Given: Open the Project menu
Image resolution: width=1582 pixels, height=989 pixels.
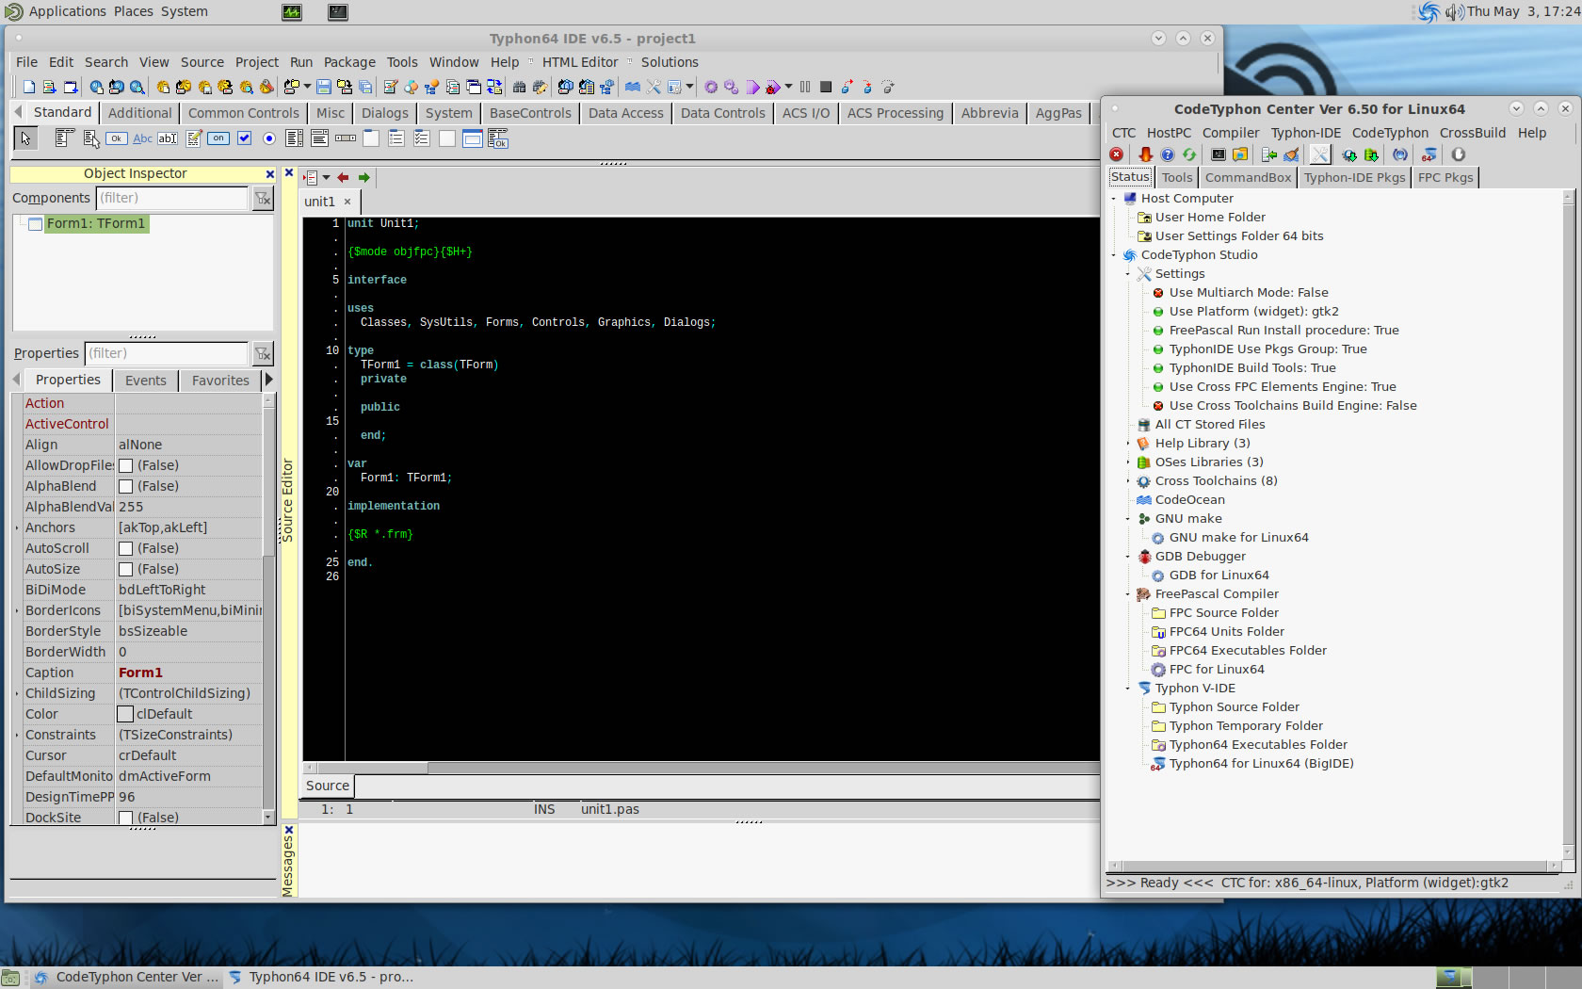Looking at the screenshot, I should [x=257, y=62].
